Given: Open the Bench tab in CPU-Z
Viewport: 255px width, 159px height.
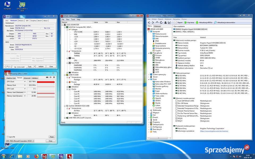Looking at the screenshot, I should (x=40, y=21).
